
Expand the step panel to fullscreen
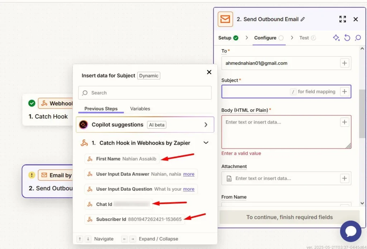343,19
